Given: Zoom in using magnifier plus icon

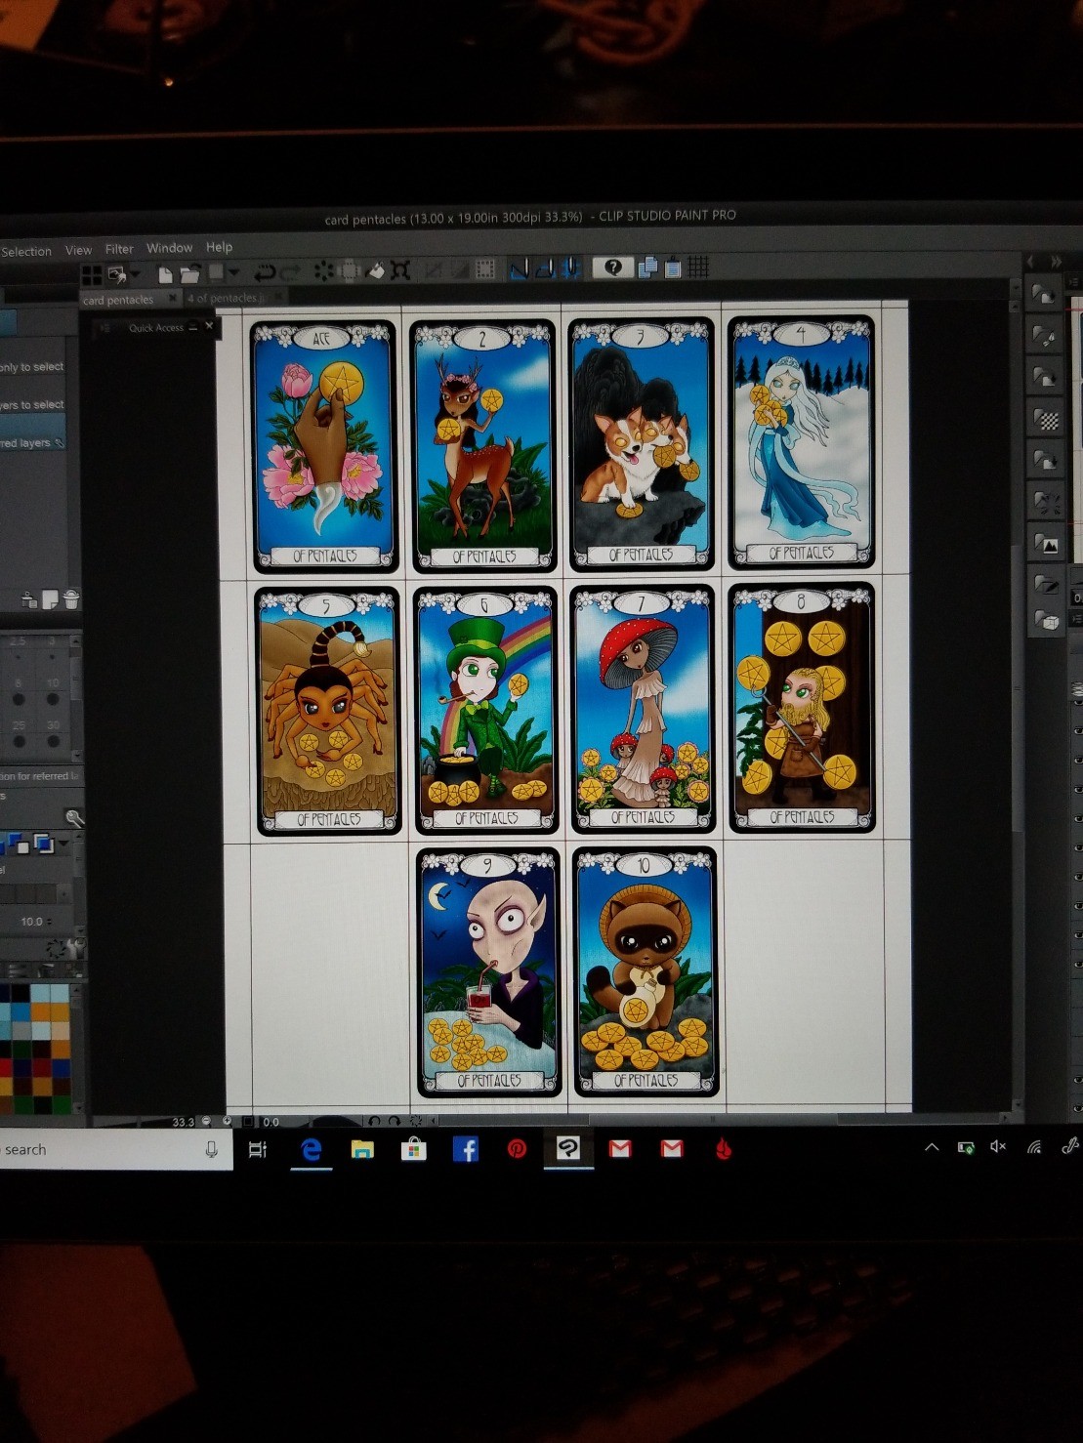Looking at the screenshot, I should 228,1122.
